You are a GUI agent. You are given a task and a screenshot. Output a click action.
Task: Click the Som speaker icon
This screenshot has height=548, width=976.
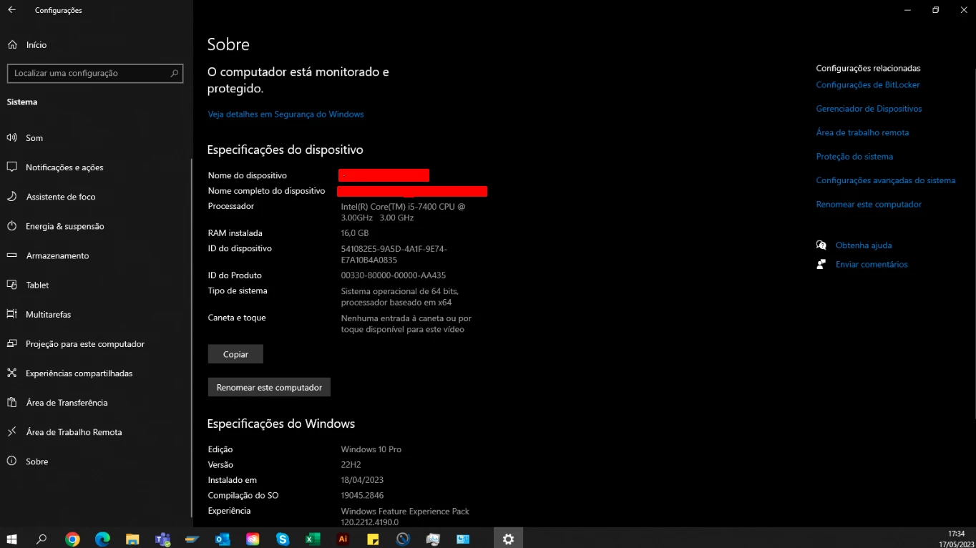11,137
